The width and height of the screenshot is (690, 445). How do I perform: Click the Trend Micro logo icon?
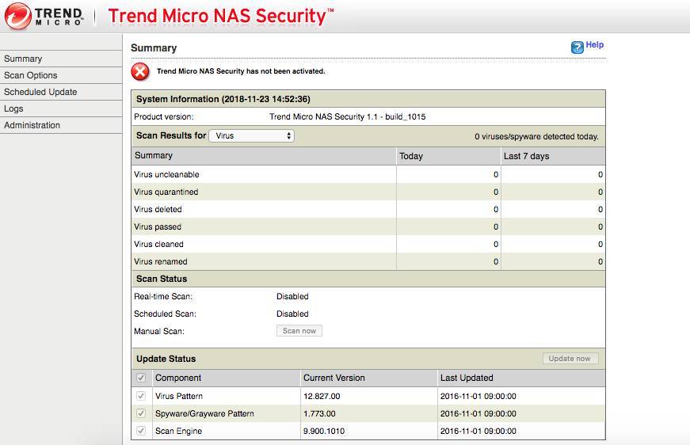coord(18,17)
